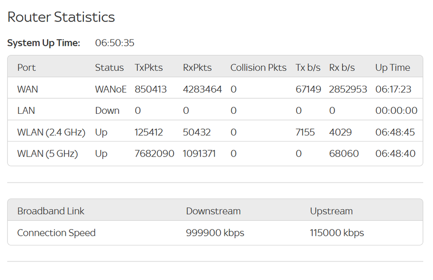Click the downstream speed 999900 kbps

pos(215,233)
